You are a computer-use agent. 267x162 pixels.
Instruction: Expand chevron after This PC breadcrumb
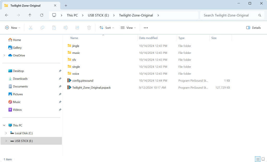point(83,15)
